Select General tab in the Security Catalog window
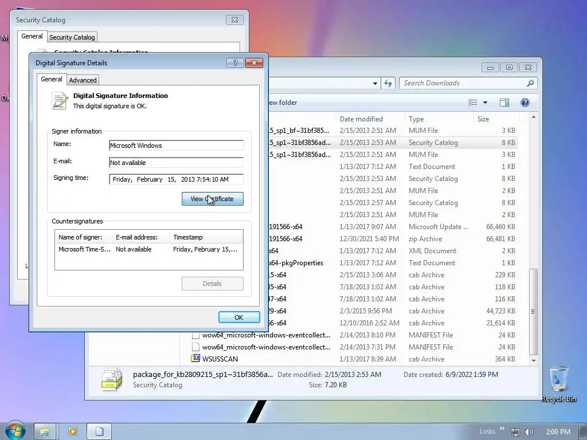The width and height of the screenshot is (587, 440). [32, 36]
